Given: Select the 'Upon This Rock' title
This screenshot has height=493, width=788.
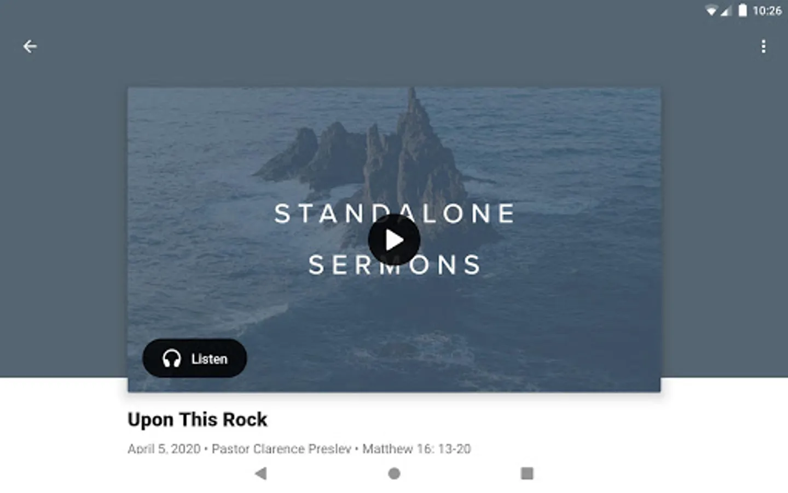Looking at the screenshot, I should click(x=198, y=420).
